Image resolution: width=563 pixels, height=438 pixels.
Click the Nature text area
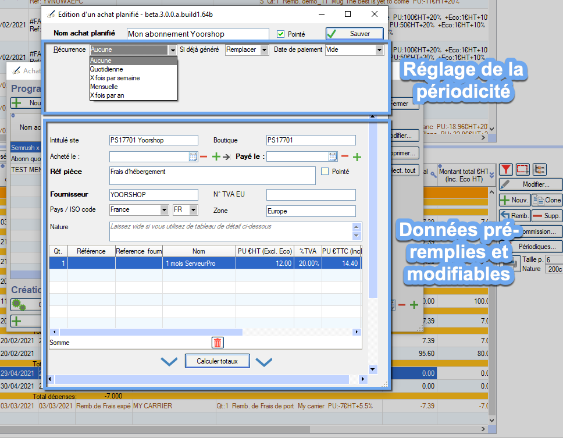231,232
